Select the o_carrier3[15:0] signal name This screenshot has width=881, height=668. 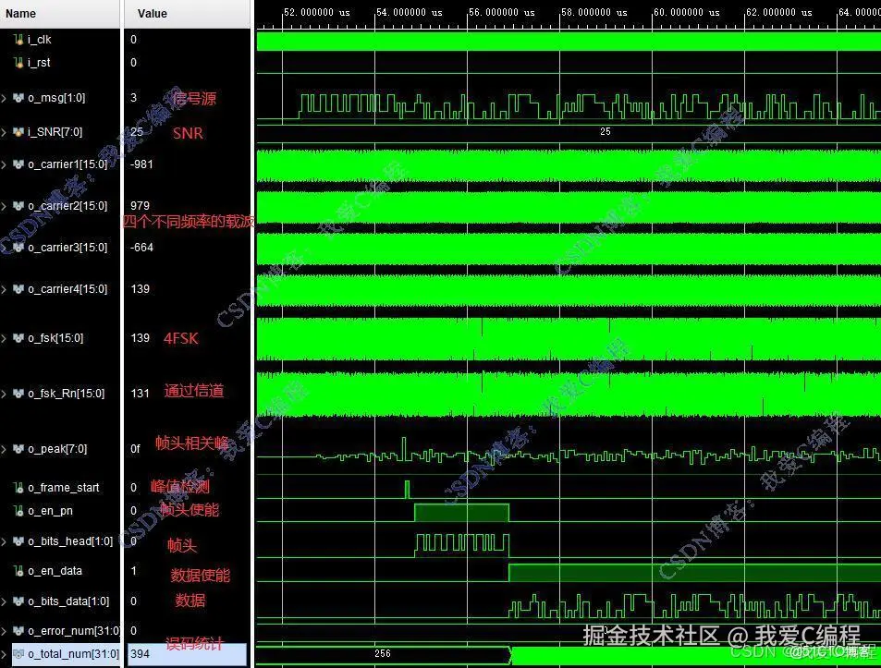[67, 248]
